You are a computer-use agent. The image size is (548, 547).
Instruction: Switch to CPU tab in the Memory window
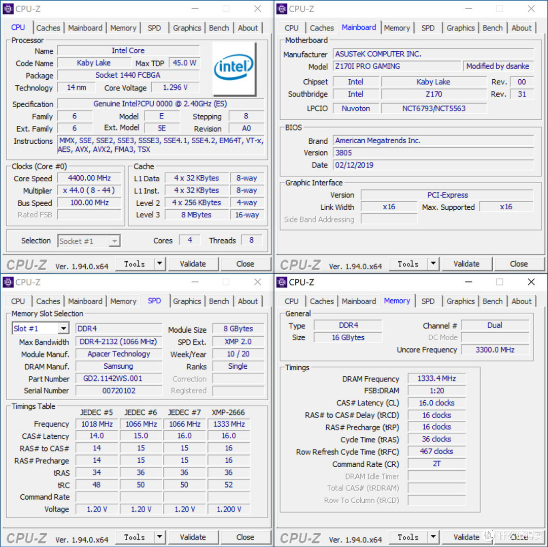(291, 301)
